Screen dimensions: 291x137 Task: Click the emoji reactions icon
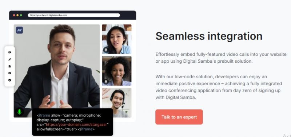tap(10, 80)
